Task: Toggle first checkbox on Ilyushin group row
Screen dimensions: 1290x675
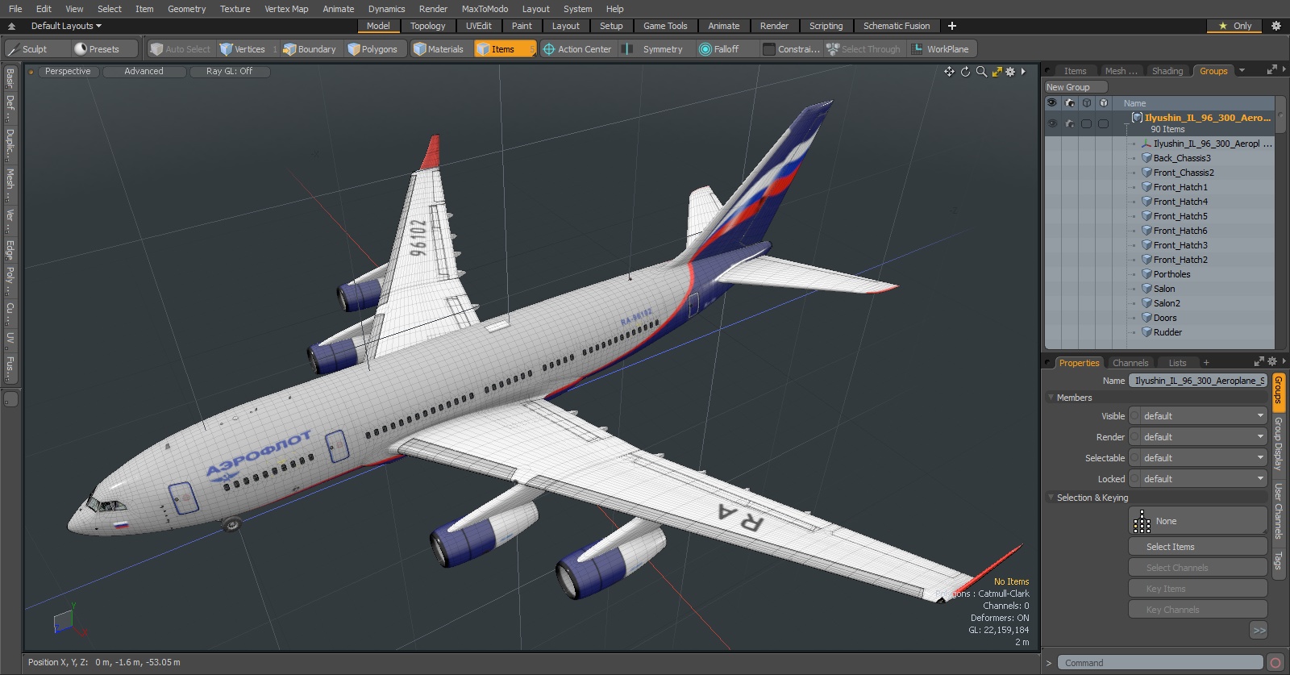Action: point(1087,124)
